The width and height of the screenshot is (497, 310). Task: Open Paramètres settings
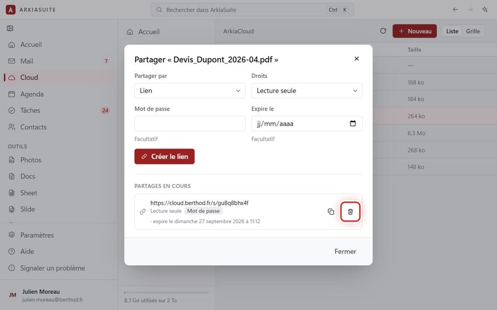click(x=59, y=235)
